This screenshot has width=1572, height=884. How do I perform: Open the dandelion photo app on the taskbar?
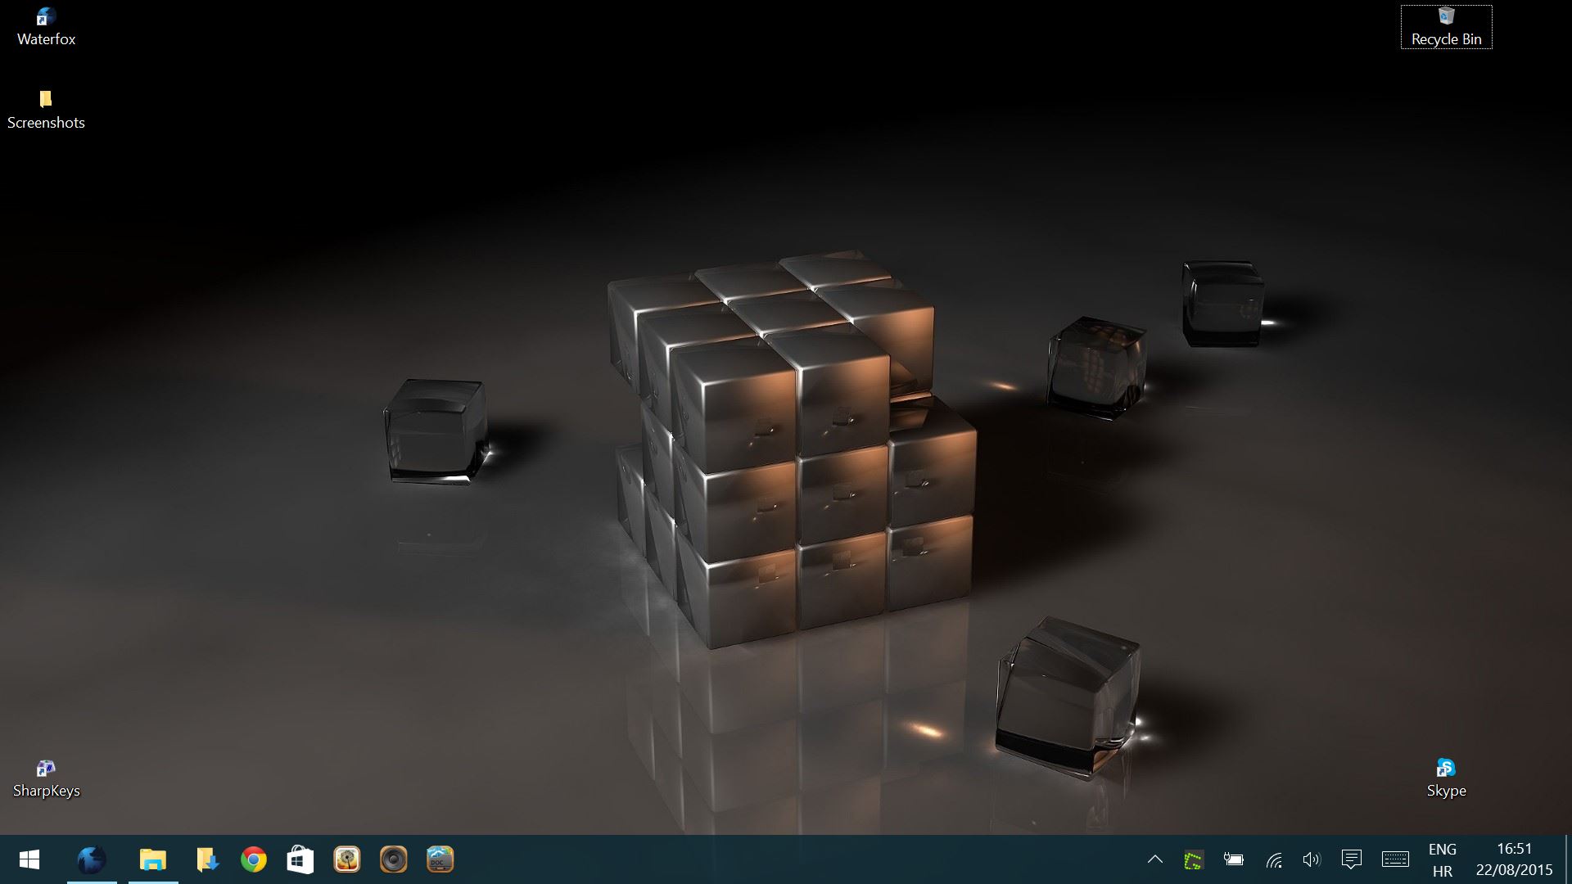[347, 860]
